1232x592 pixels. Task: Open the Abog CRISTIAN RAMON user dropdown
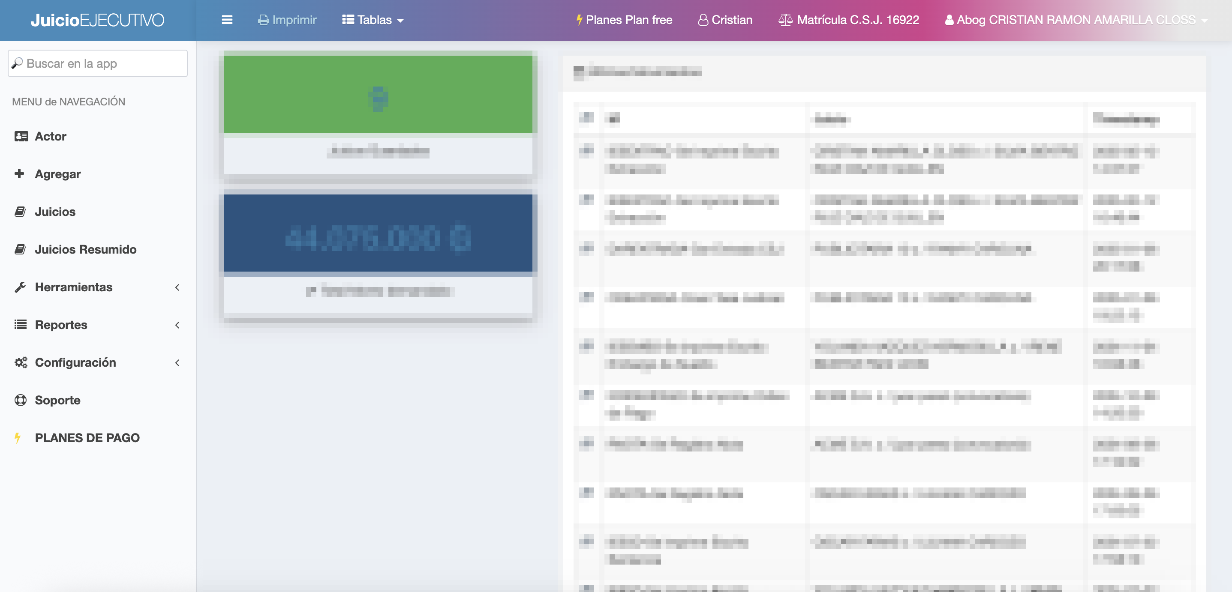pos(1076,20)
